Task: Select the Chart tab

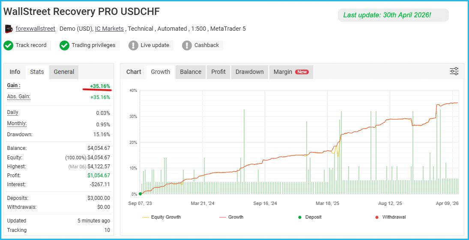Action: coord(134,72)
